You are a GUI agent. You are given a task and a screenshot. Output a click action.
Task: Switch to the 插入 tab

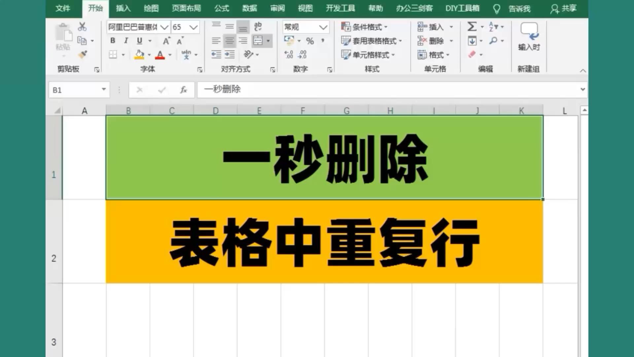coord(123,8)
